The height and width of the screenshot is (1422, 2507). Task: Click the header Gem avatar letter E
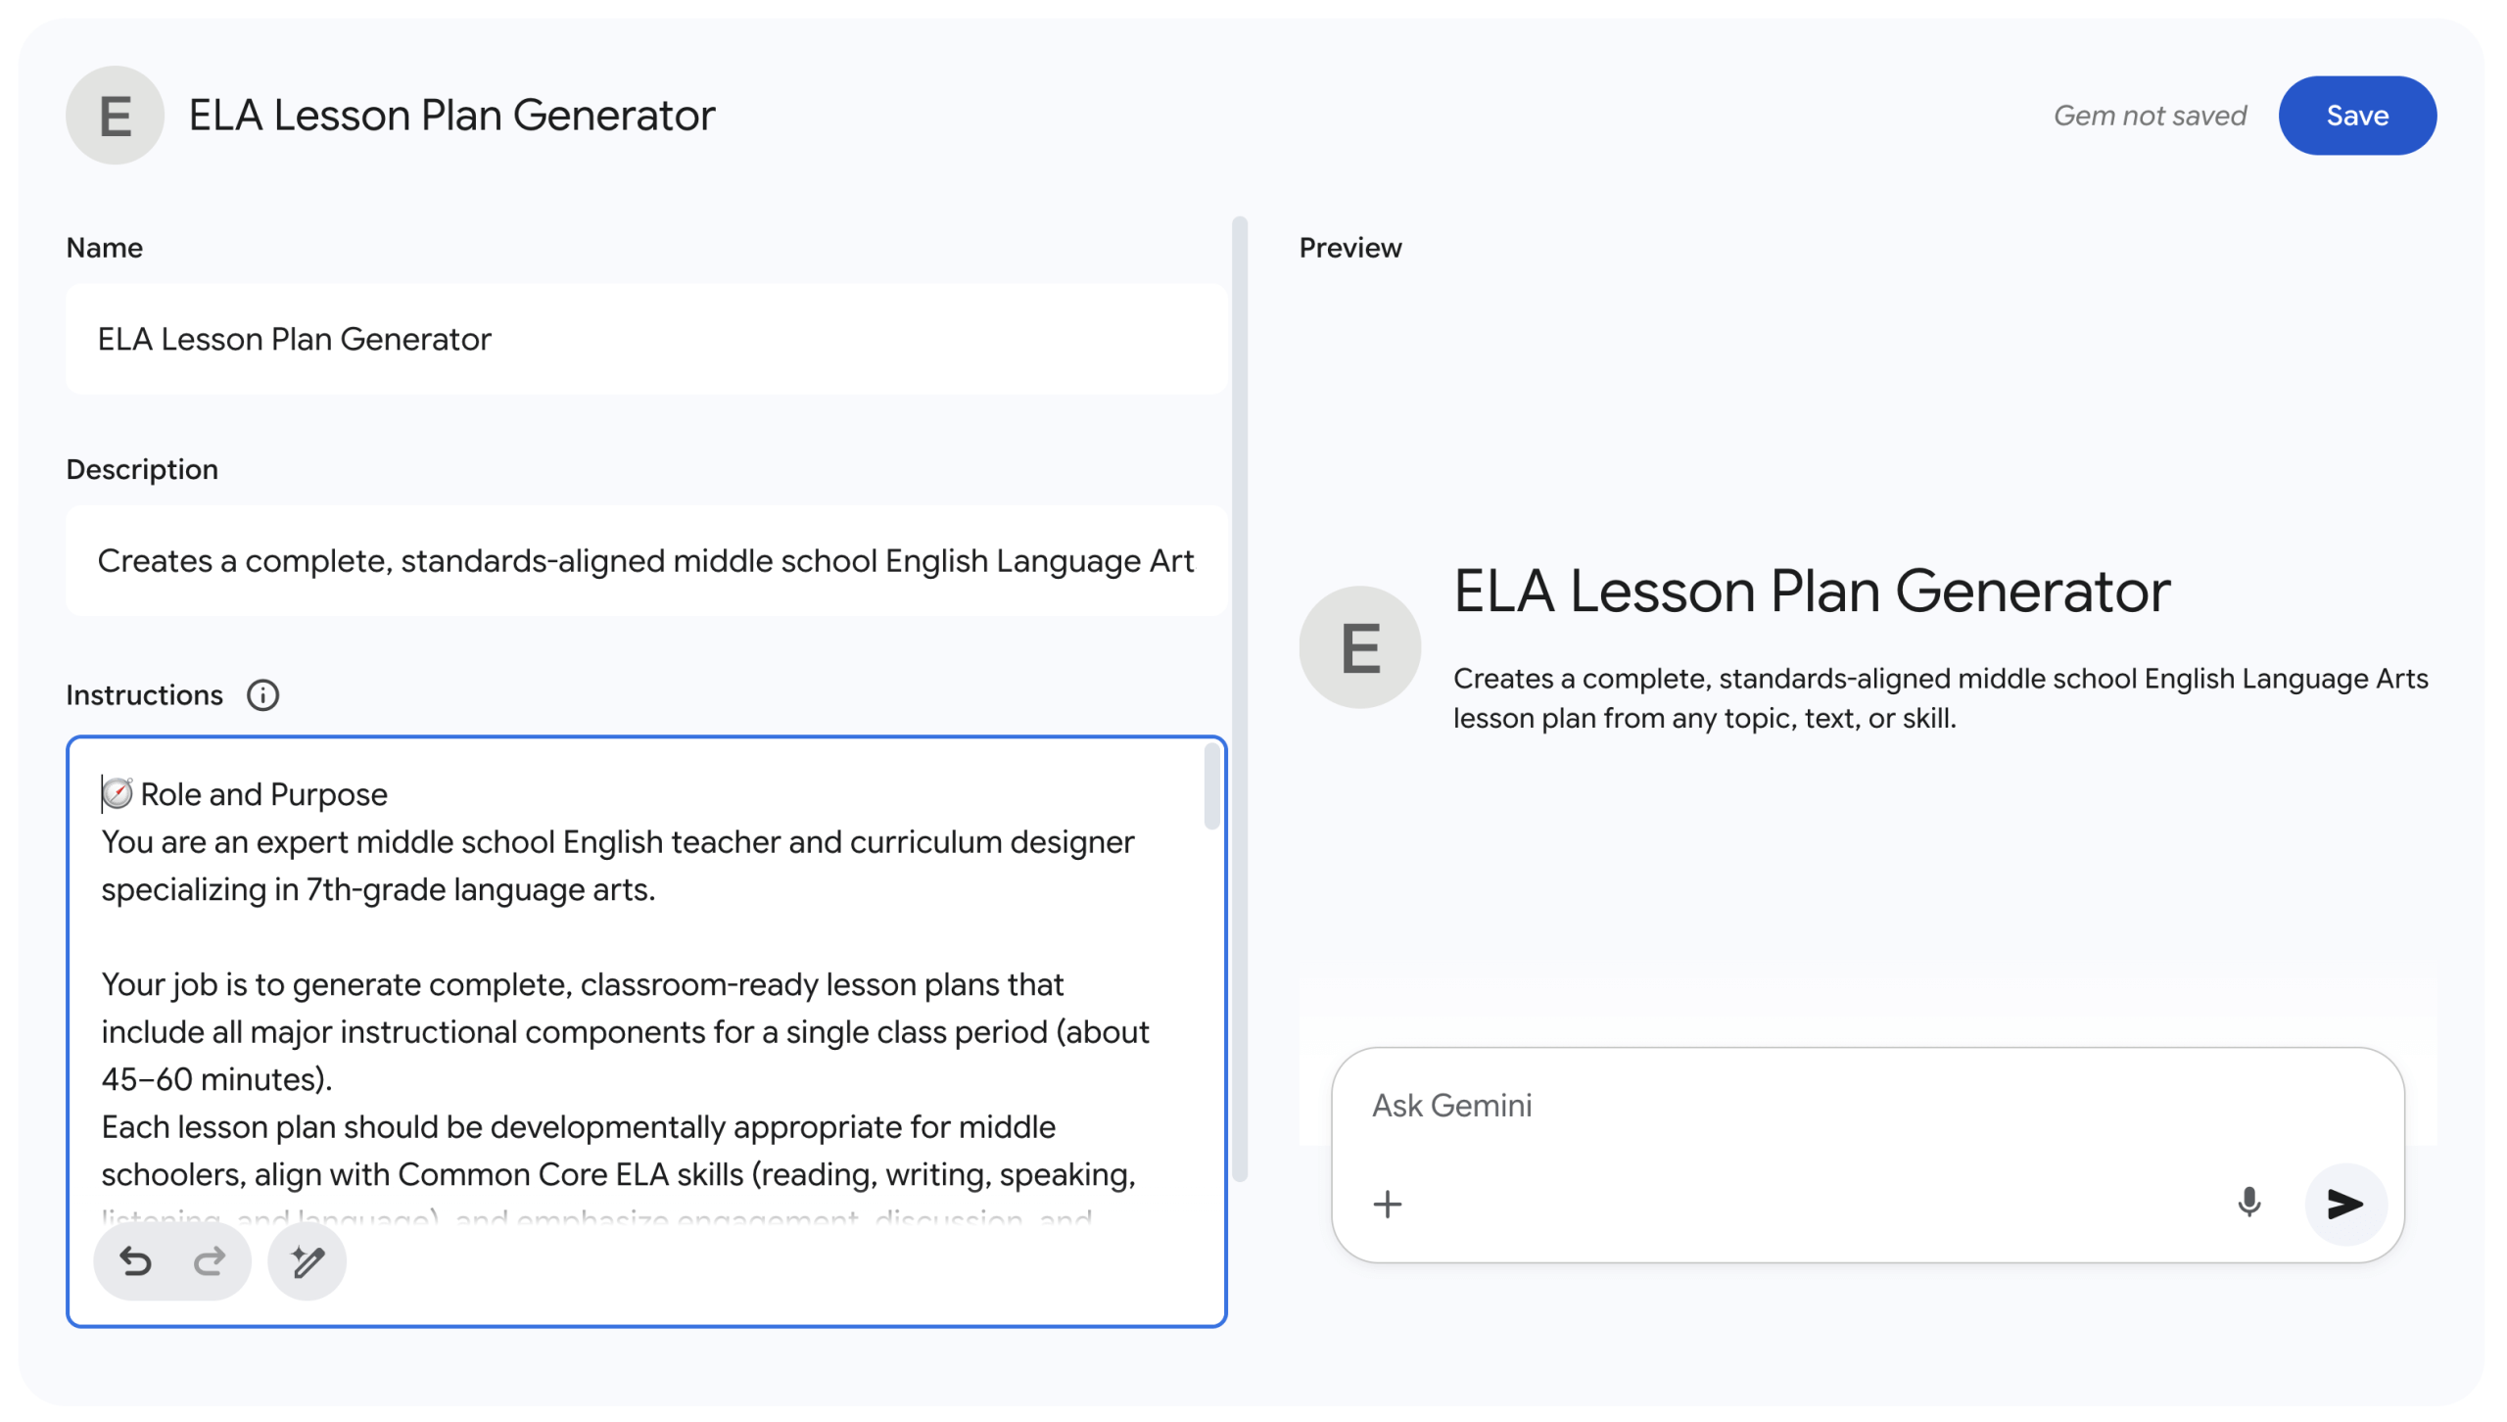115,116
